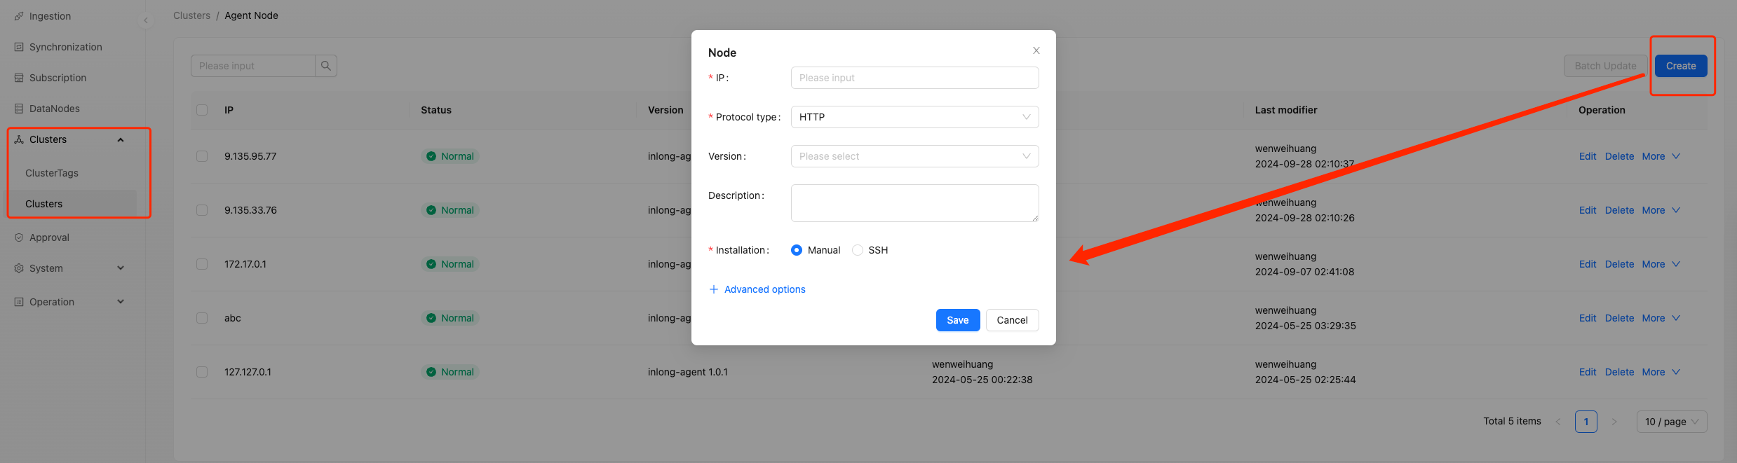Viewport: 1737px width, 463px height.
Task: Click the plus icon beside Advanced options
Action: pyautogui.click(x=714, y=289)
